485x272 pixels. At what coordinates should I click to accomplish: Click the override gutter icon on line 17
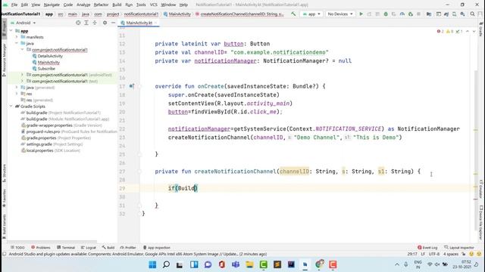click(132, 86)
